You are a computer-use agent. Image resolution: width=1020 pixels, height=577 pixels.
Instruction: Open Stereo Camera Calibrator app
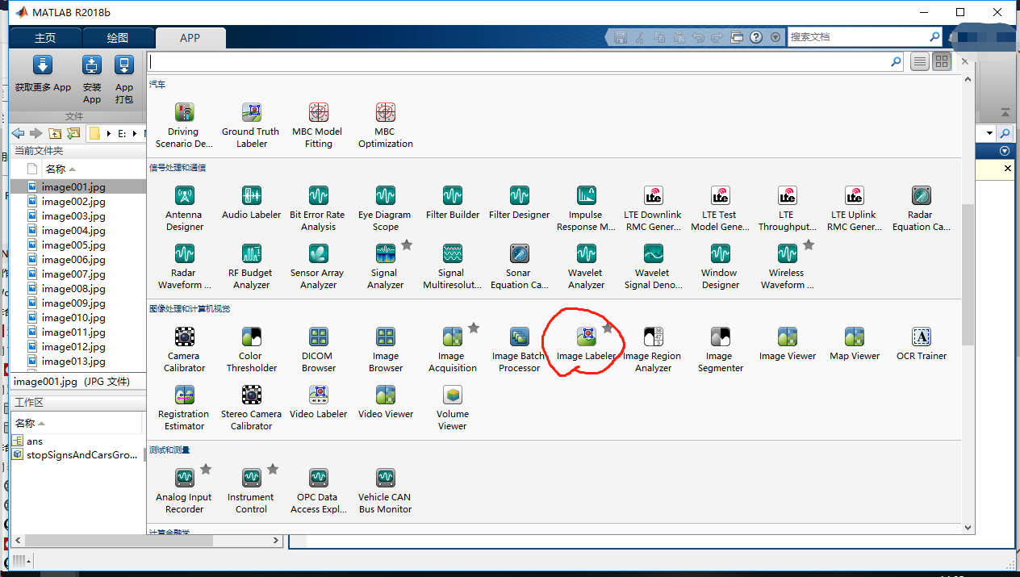tap(251, 408)
